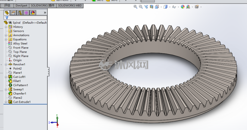247x130 pixels.
Task: Switch to the DimXpert tab
Action: point(21,6)
